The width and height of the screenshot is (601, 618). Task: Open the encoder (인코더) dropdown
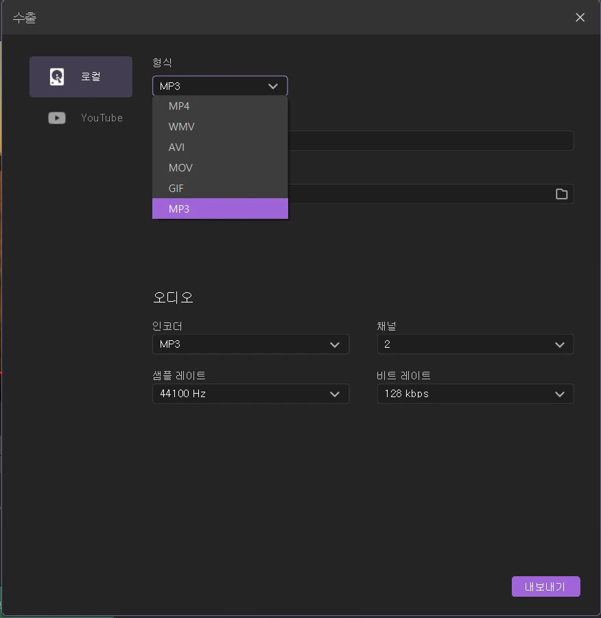pyautogui.click(x=251, y=344)
